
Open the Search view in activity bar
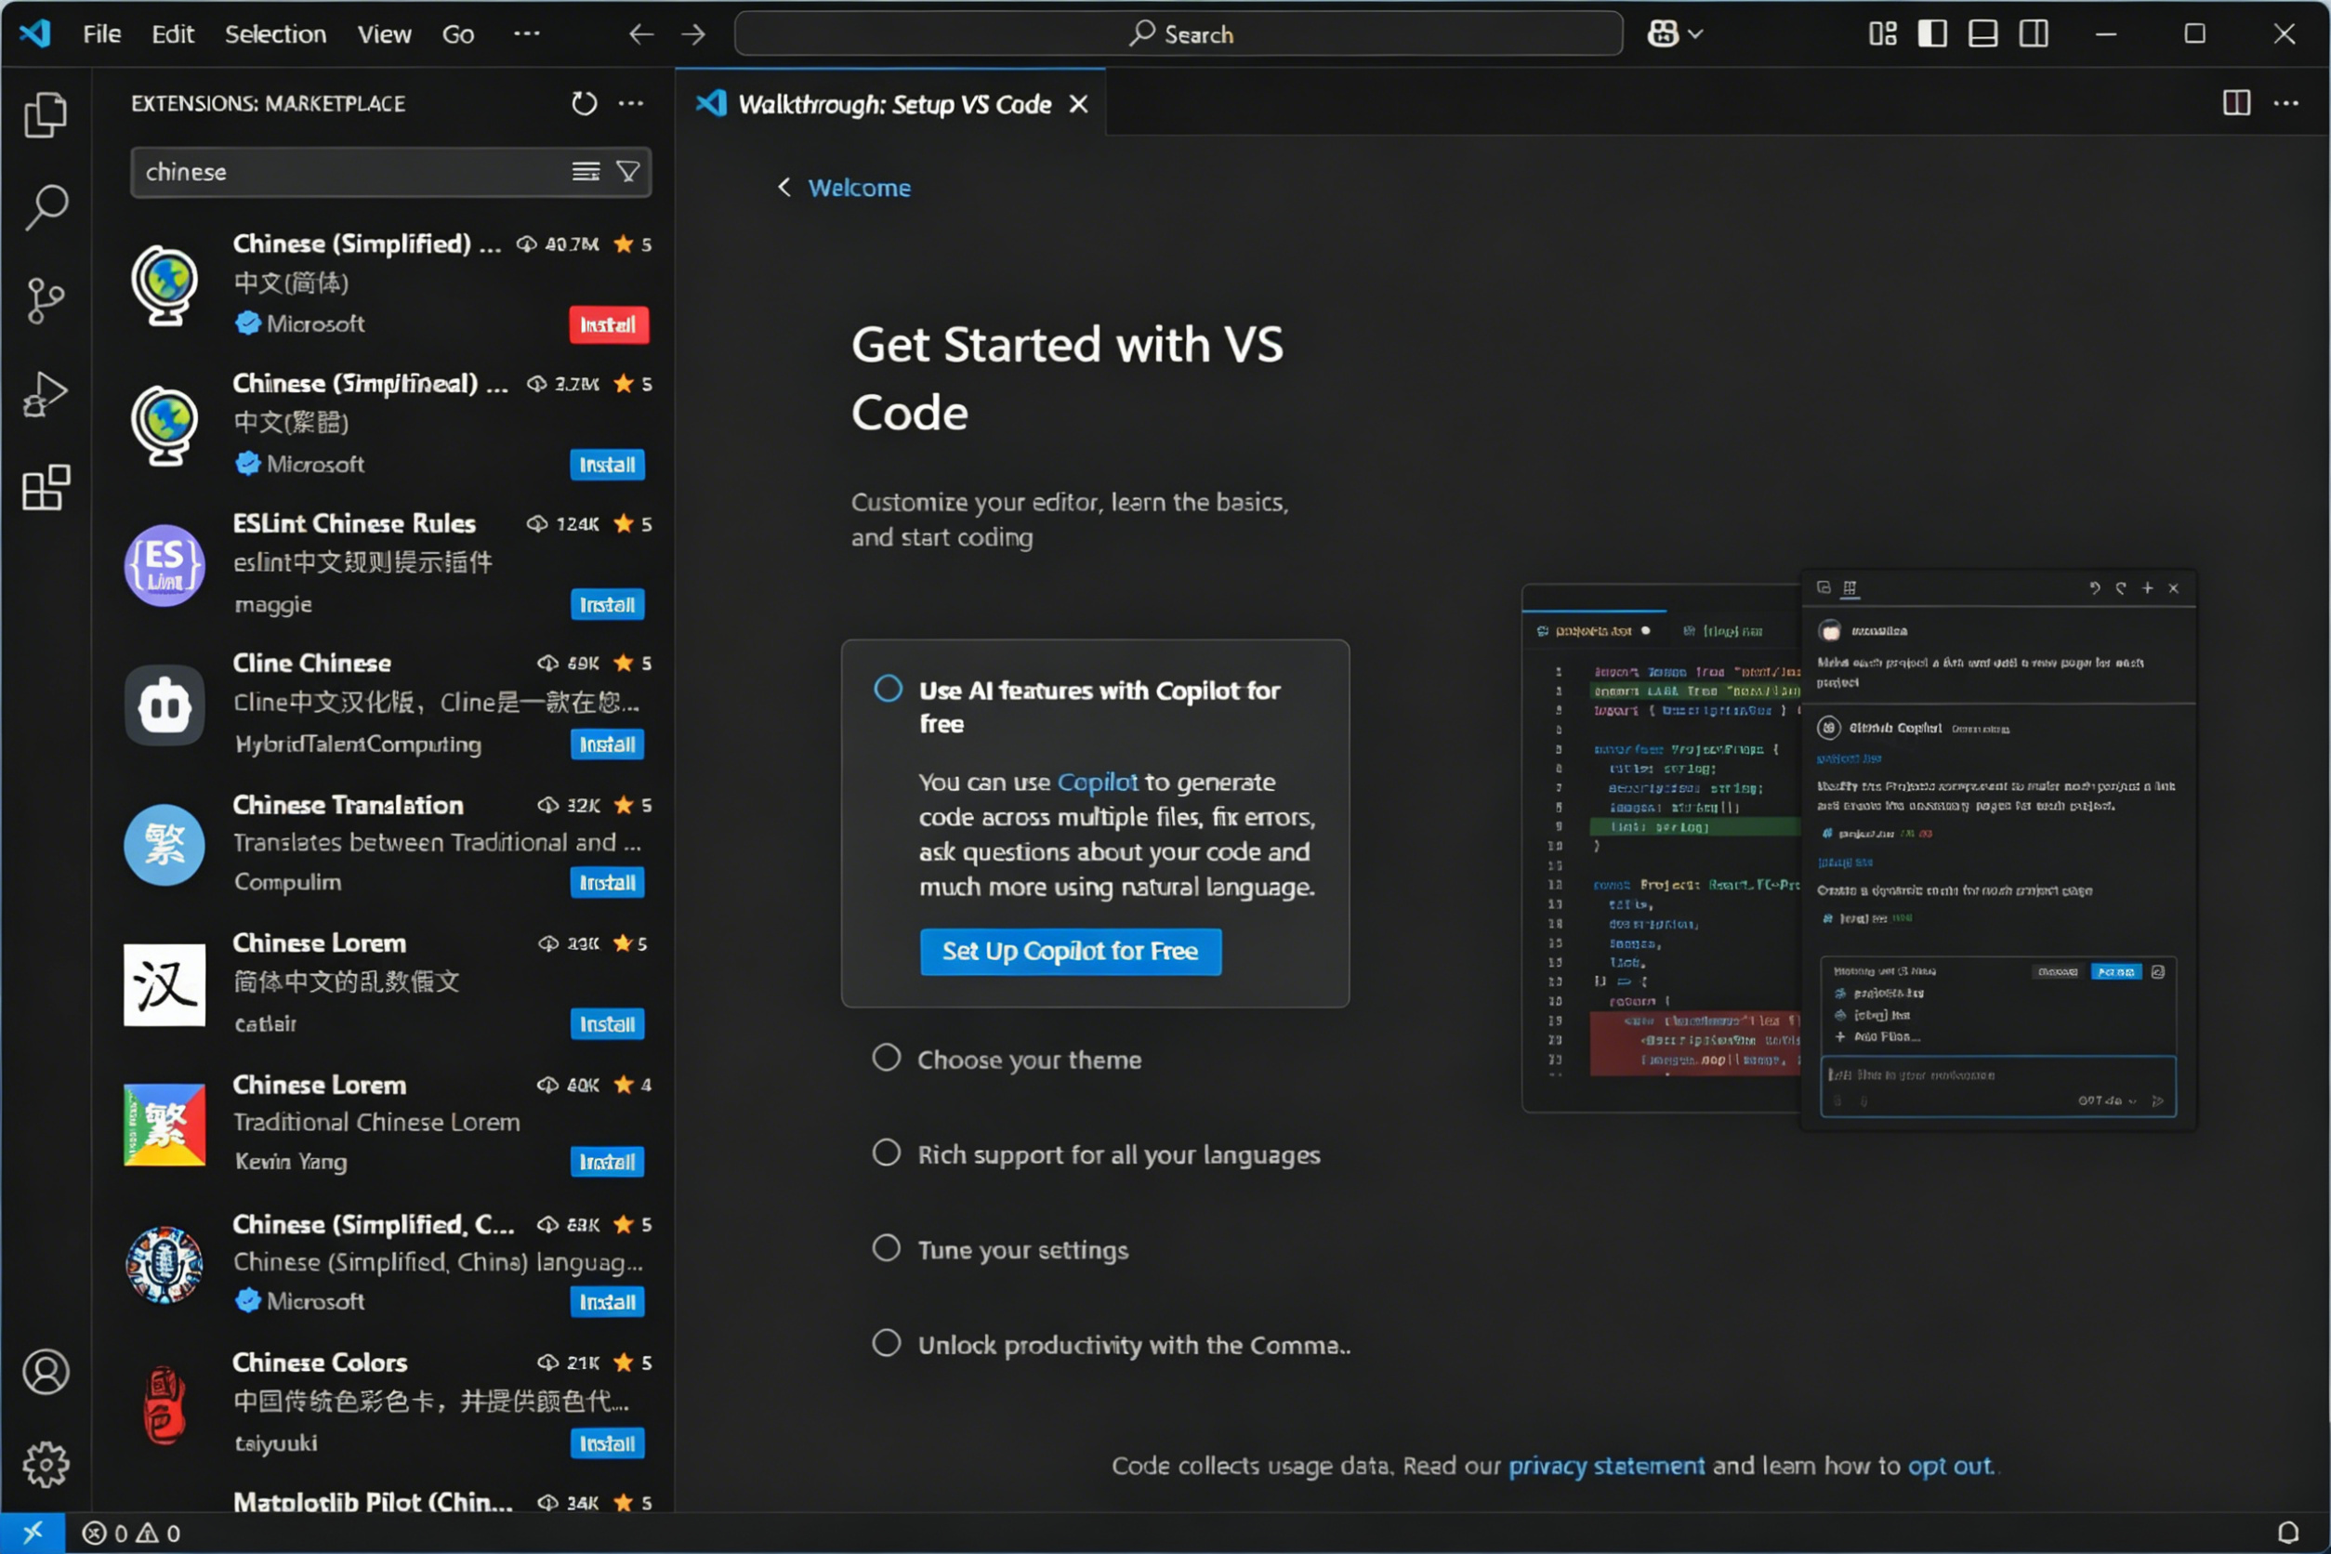tap(46, 207)
